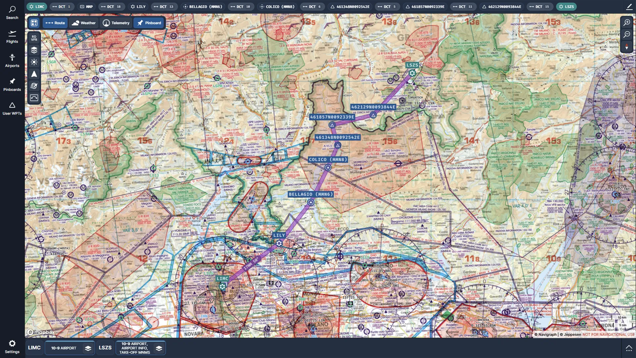This screenshot has height=358, width=636.
Task: Adjust the zoom-in control on the right
Action: 627,23
